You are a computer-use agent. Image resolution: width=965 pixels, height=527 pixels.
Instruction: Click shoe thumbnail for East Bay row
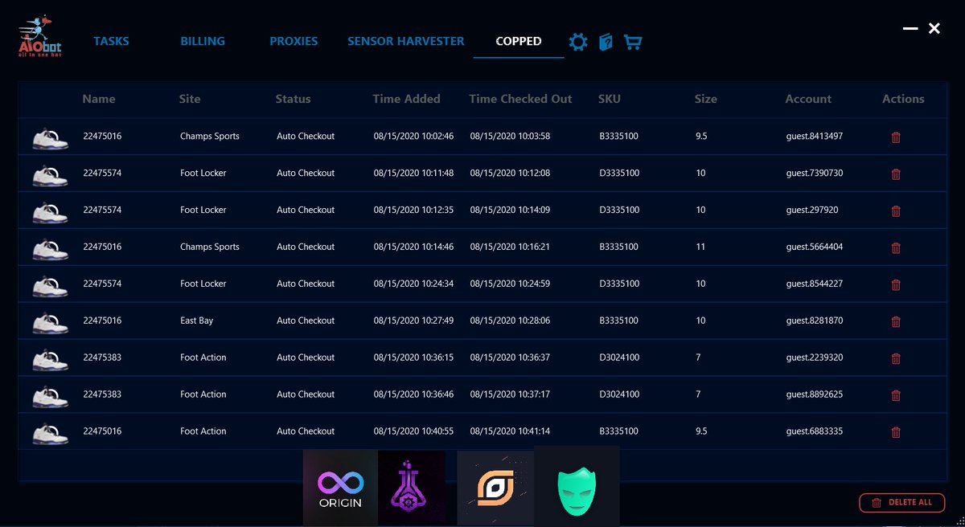click(x=50, y=322)
